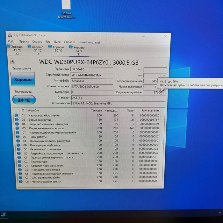Click the Атрибут column header

click(33, 110)
